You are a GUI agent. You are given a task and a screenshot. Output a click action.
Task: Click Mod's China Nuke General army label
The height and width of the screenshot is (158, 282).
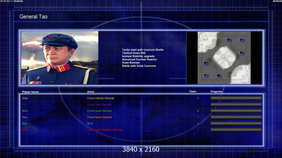point(99,111)
